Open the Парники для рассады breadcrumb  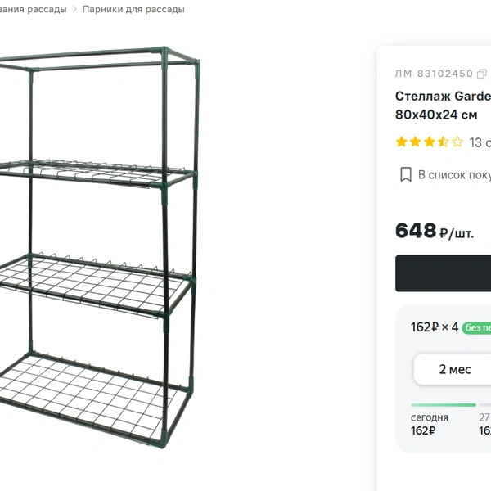(133, 9)
